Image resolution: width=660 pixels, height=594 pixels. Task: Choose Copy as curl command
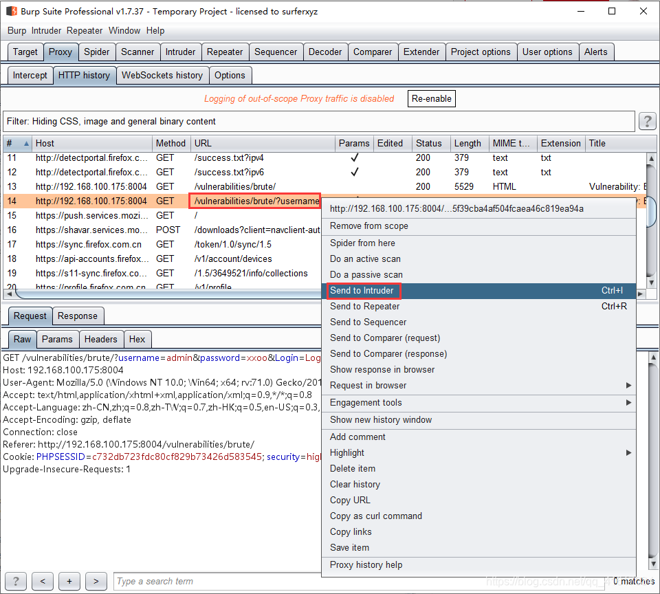[x=478, y=516]
